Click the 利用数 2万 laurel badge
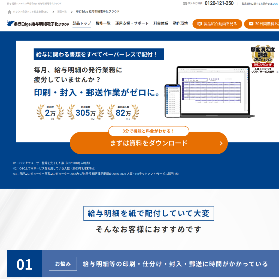 click(50, 112)
